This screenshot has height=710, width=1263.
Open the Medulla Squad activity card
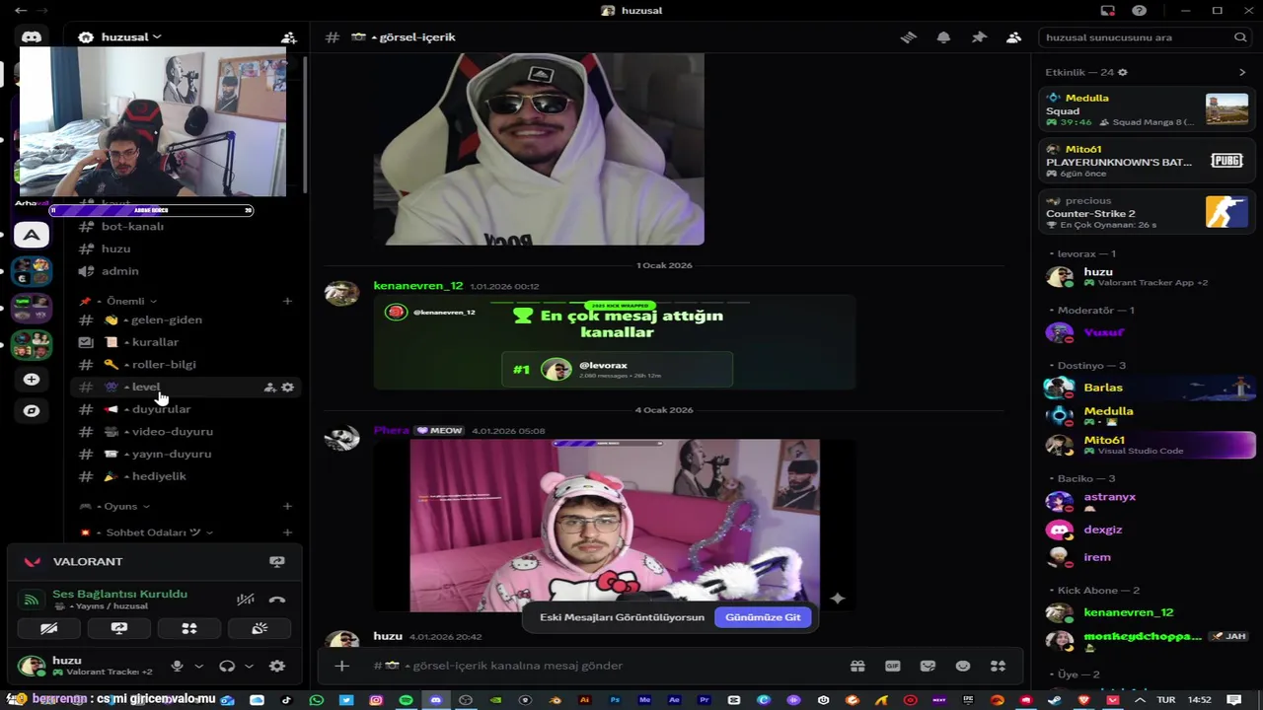point(1147,109)
